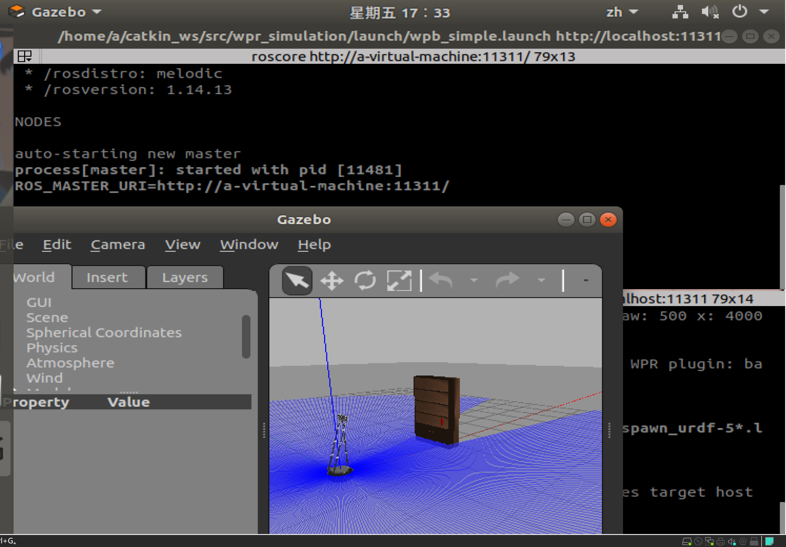Open the undo history dropdown arrow
Viewport: 786px width, 547px height.
pyautogui.click(x=474, y=280)
